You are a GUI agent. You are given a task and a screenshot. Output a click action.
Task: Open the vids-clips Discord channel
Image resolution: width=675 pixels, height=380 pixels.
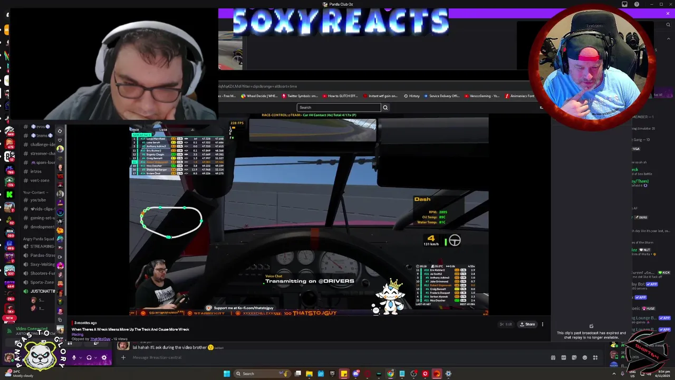(40, 209)
